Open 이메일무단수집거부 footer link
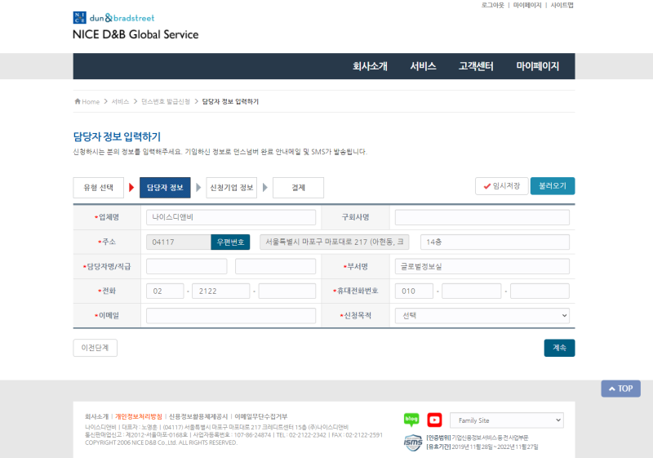Image resolution: width=653 pixels, height=458 pixels. [261, 416]
